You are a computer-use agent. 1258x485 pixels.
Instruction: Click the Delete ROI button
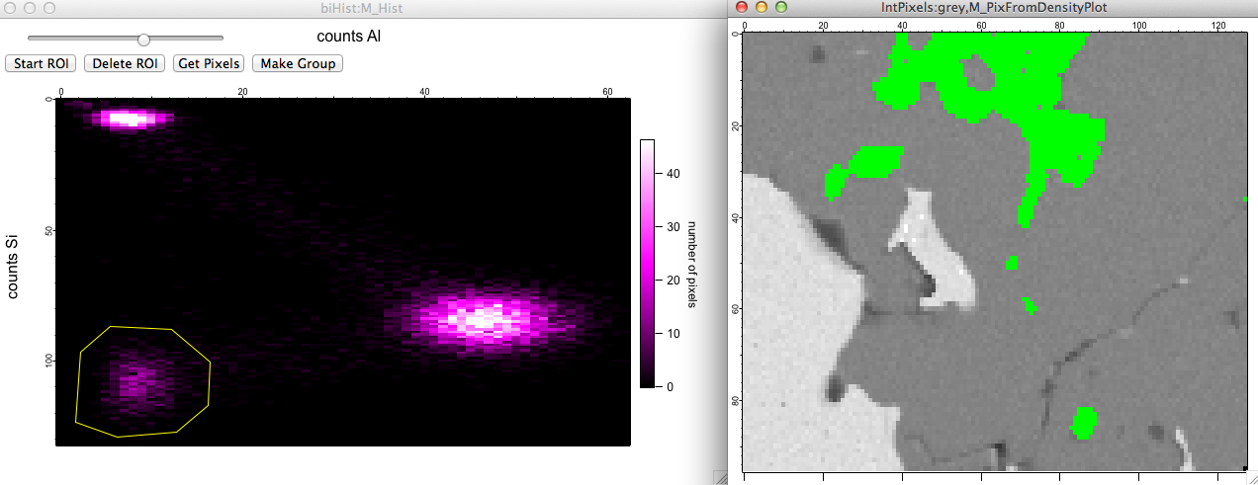[x=126, y=63]
